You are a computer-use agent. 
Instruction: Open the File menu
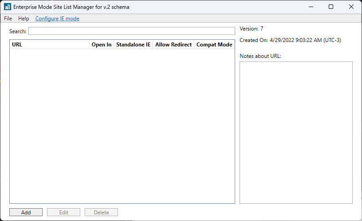8,19
